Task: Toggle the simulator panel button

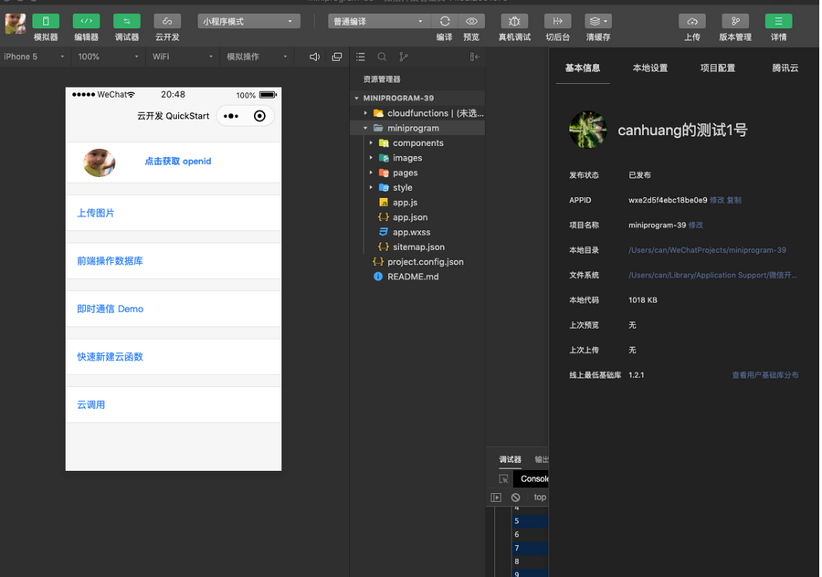Action: coord(46,21)
